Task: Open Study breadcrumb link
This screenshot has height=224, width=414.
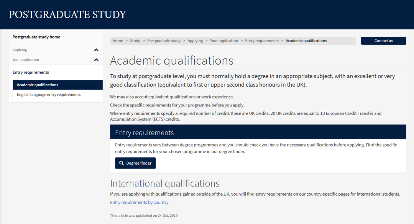Action: (135, 41)
